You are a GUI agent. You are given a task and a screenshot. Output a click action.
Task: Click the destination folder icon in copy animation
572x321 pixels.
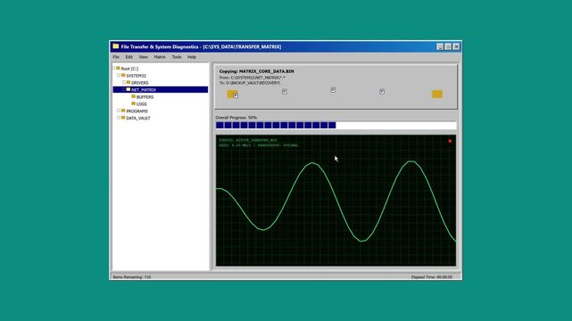437,94
